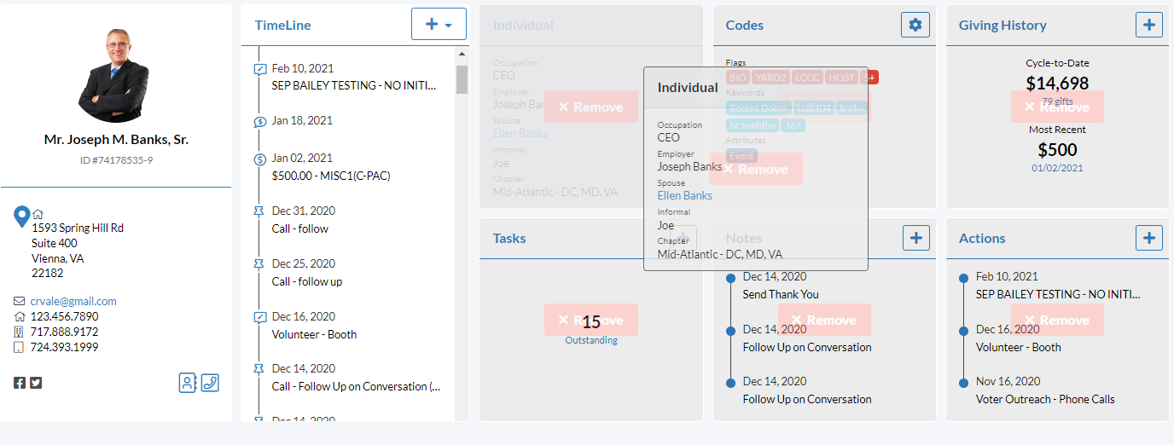Open the contact card icon button
1174x445 pixels.
[188, 382]
